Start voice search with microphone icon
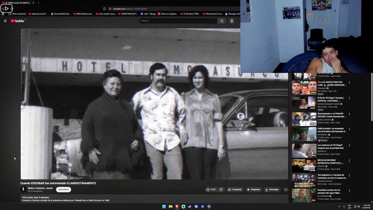Screen dimensions: 373x210 click(x=232, y=21)
